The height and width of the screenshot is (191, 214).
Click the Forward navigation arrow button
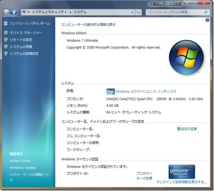[13, 12]
